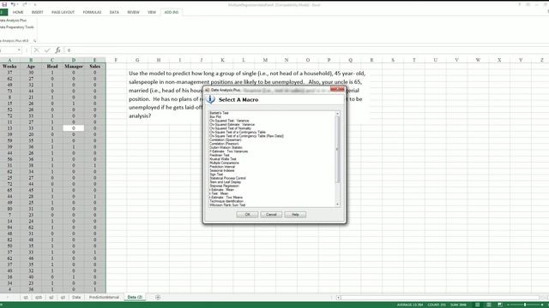Switch to PredictionInterval sheet tab
Screen dimensions: 549x308
(x=104, y=297)
